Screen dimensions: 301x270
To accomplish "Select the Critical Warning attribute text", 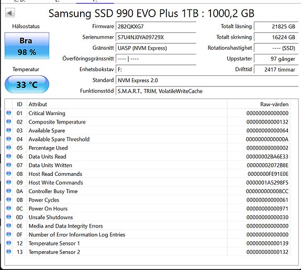I will 47,113.
